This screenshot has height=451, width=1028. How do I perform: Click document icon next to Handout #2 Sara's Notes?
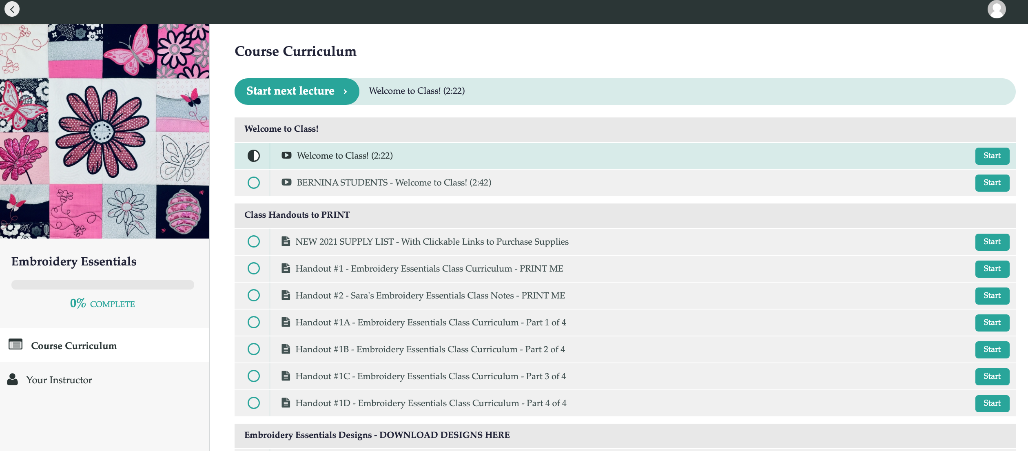coord(286,295)
